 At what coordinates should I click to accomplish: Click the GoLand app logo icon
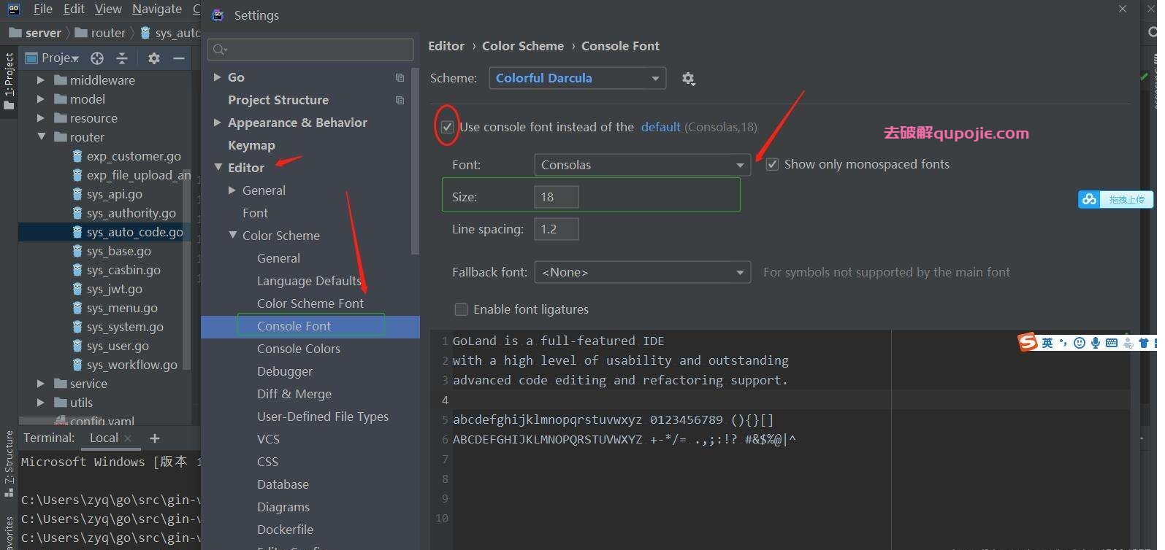pos(14,9)
